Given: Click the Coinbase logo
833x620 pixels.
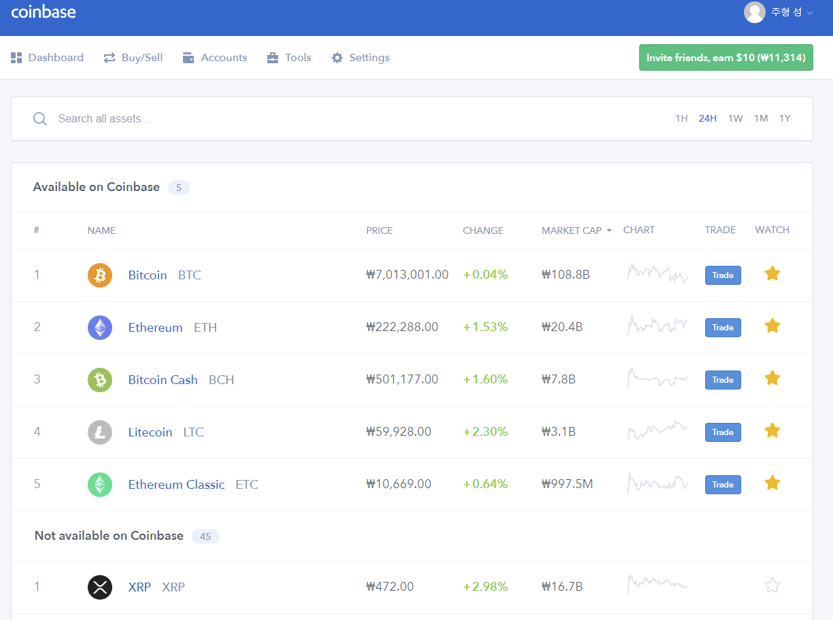Looking at the screenshot, I should (x=44, y=12).
